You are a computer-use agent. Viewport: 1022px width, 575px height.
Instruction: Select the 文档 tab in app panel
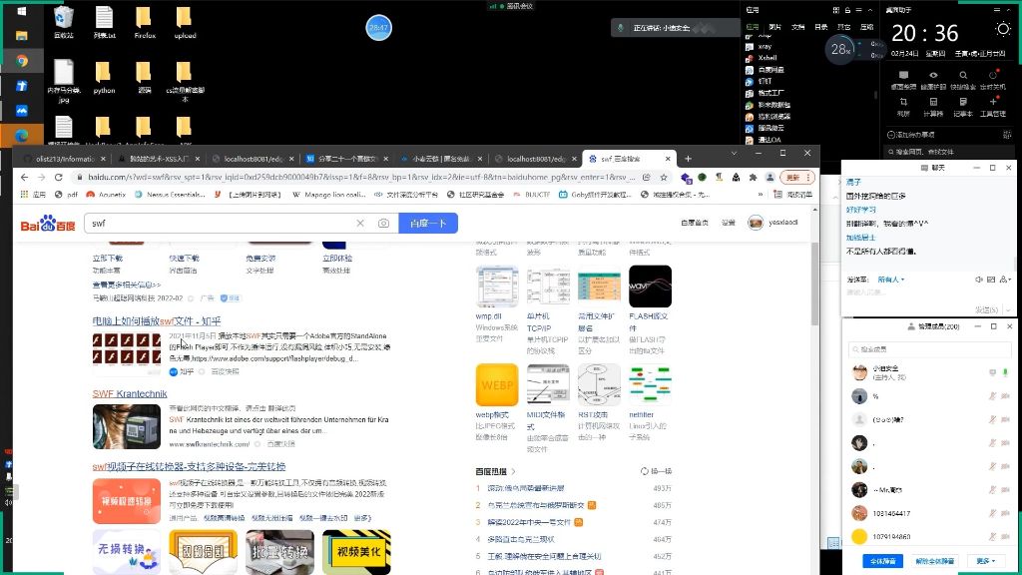tap(797, 27)
